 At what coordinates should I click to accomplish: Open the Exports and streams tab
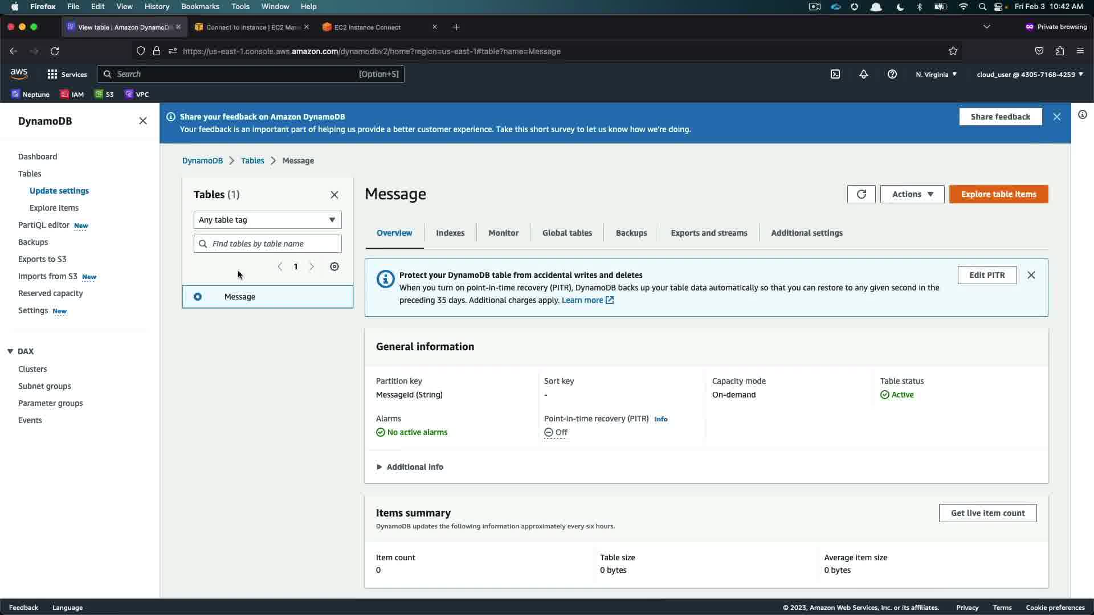coord(709,233)
